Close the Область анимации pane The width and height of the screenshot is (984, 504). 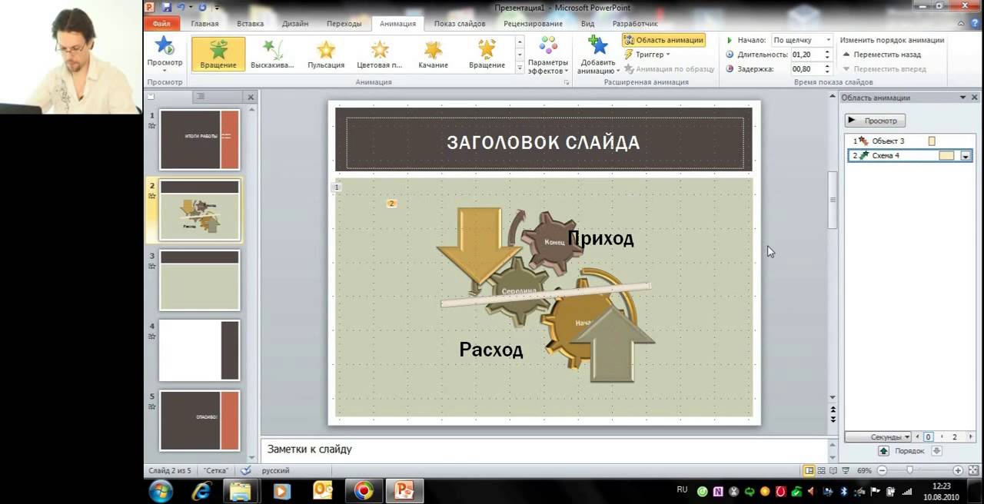click(x=975, y=98)
